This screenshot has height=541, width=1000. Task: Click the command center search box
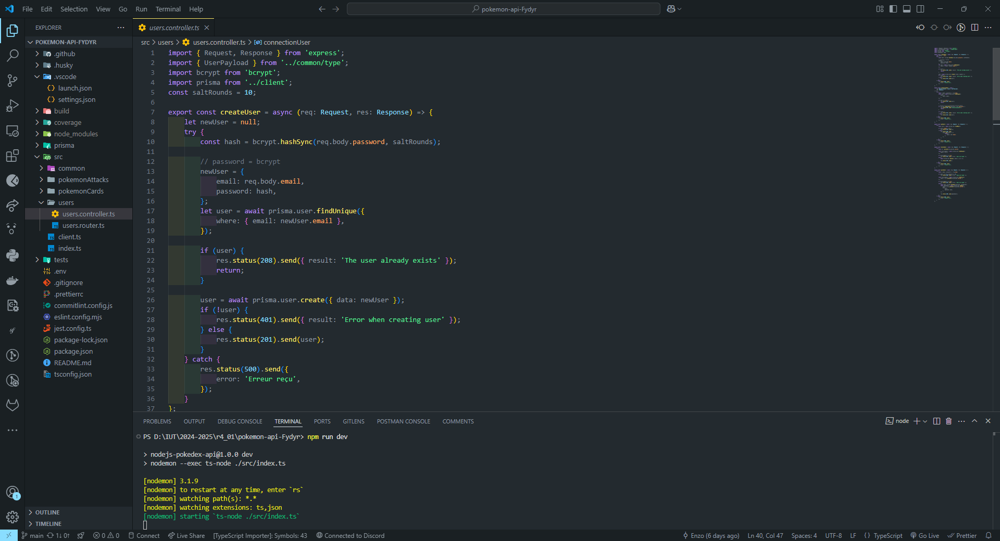tap(503, 9)
